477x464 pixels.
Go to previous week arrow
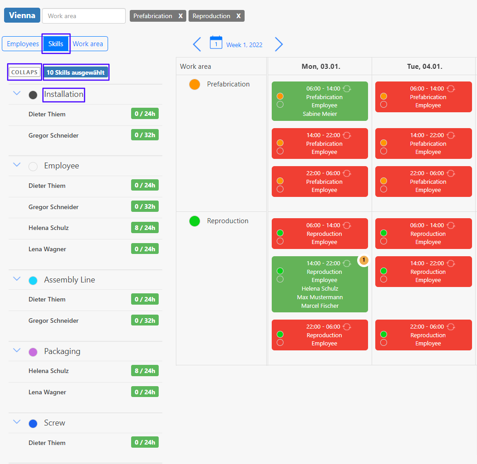click(197, 44)
